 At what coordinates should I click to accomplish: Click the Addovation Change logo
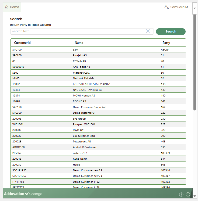[x=23, y=194]
